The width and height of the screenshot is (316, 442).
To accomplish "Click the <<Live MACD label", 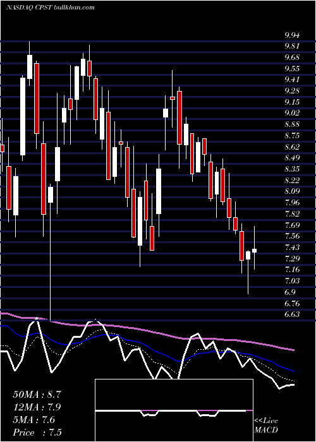I will pyautogui.click(x=266, y=425).
